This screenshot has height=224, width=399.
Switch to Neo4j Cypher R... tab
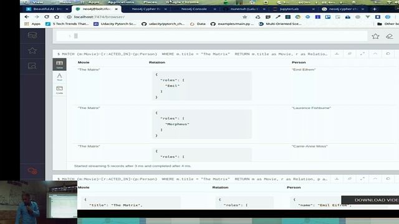[146, 9]
